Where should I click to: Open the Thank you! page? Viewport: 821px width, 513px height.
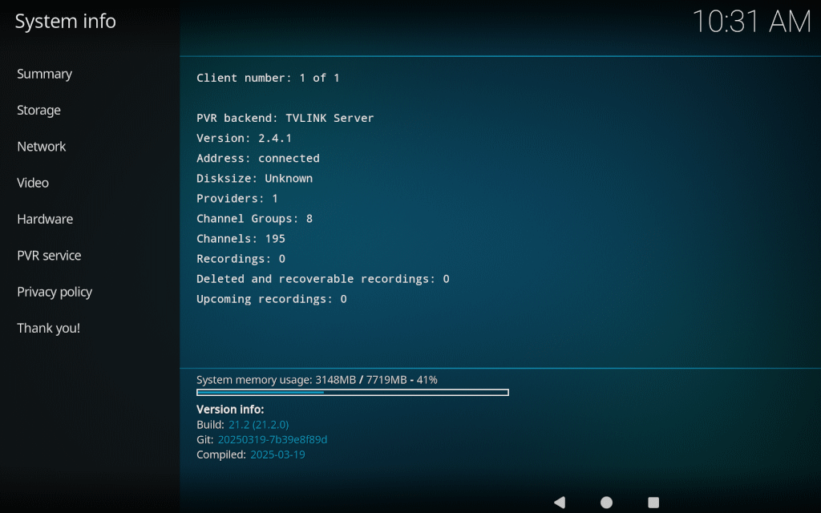coord(49,328)
